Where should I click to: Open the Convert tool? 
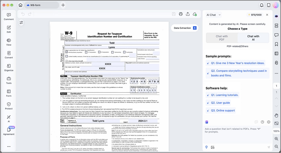click(9, 55)
